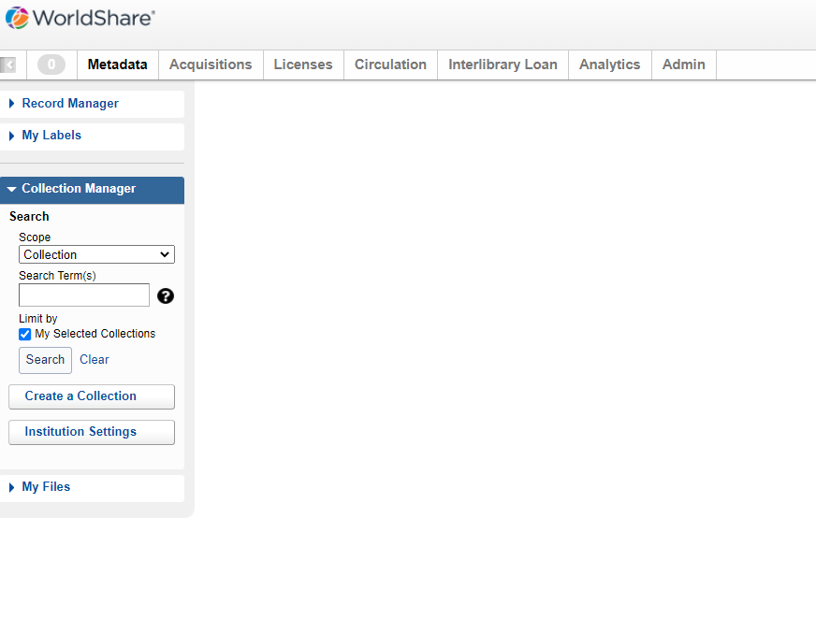Click the WorldShare logo

point(80,18)
